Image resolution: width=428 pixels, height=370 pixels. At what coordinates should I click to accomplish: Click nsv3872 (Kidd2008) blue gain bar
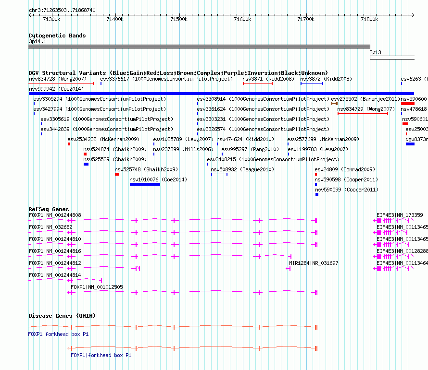tap(312, 84)
